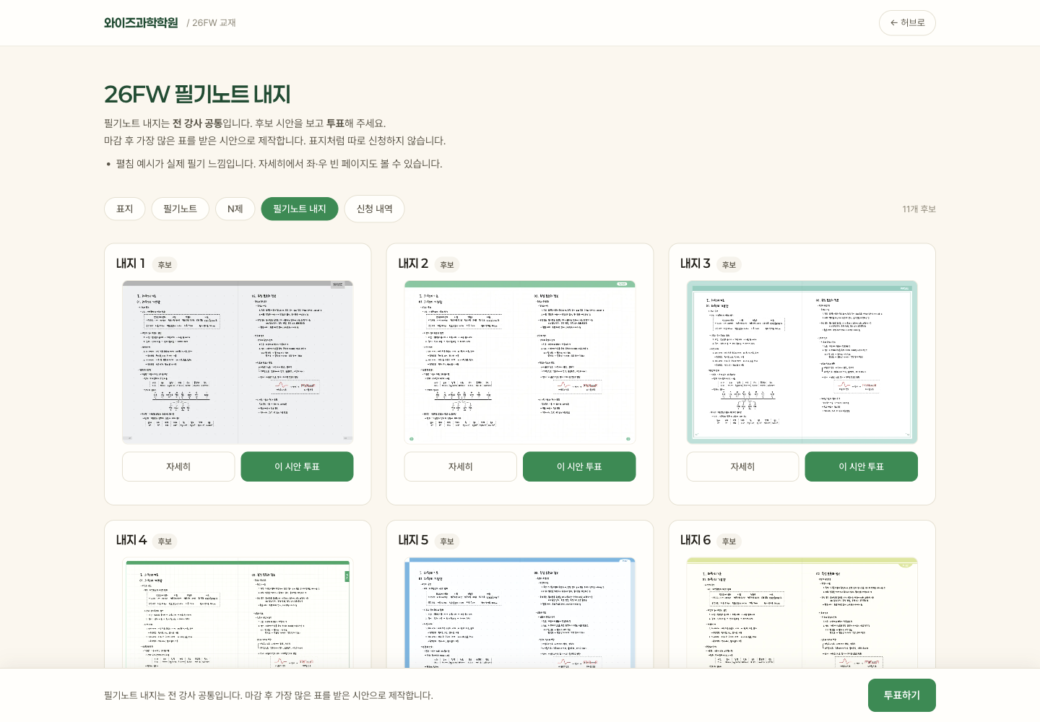Click the 내지 1 card title
The height and width of the screenshot is (722, 1040).
coord(131,264)
